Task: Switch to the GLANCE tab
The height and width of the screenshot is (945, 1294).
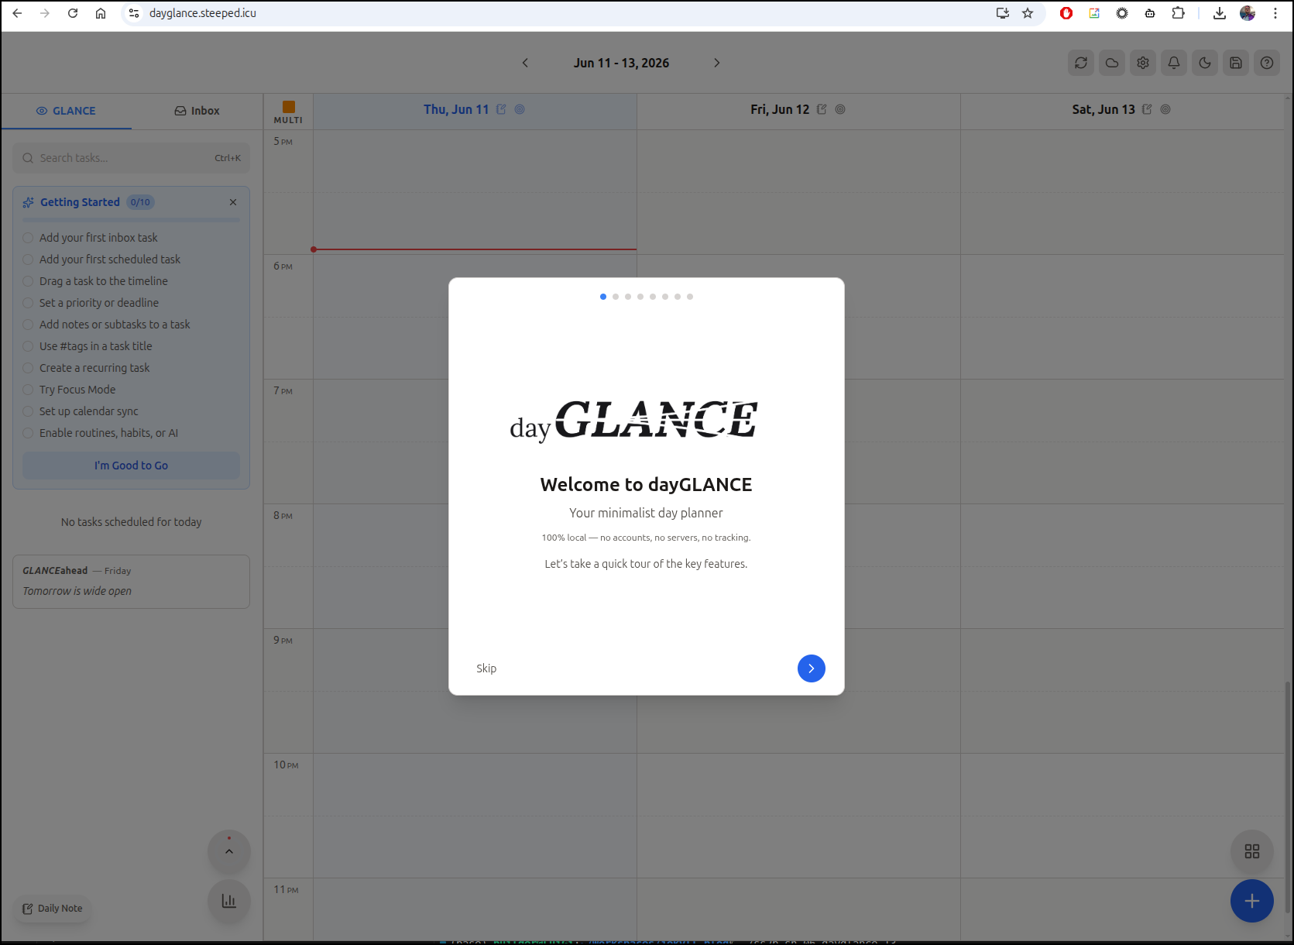Action: coord(66,111)
